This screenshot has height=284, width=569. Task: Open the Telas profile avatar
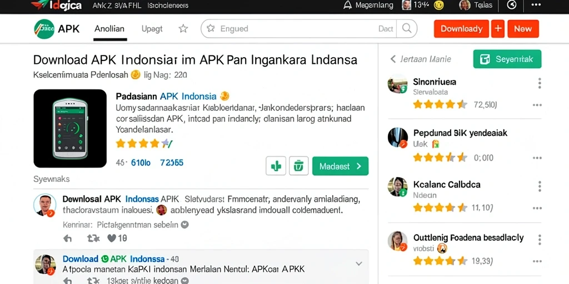(465, 5)
